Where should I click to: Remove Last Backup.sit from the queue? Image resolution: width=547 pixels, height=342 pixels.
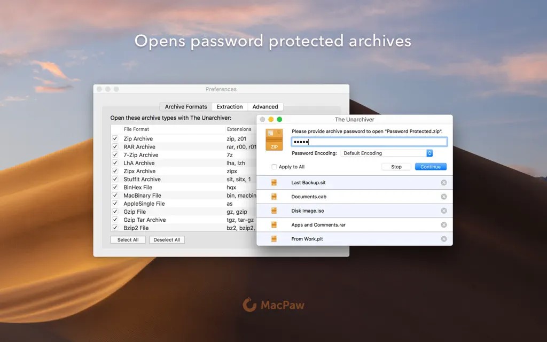click(443, 183)
